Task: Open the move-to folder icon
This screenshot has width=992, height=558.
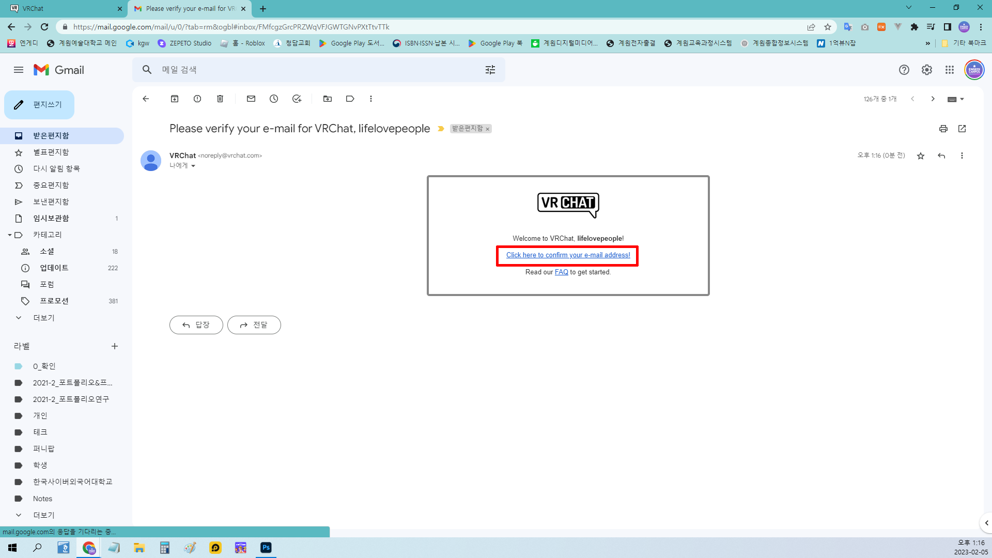Action: point(328,99)
